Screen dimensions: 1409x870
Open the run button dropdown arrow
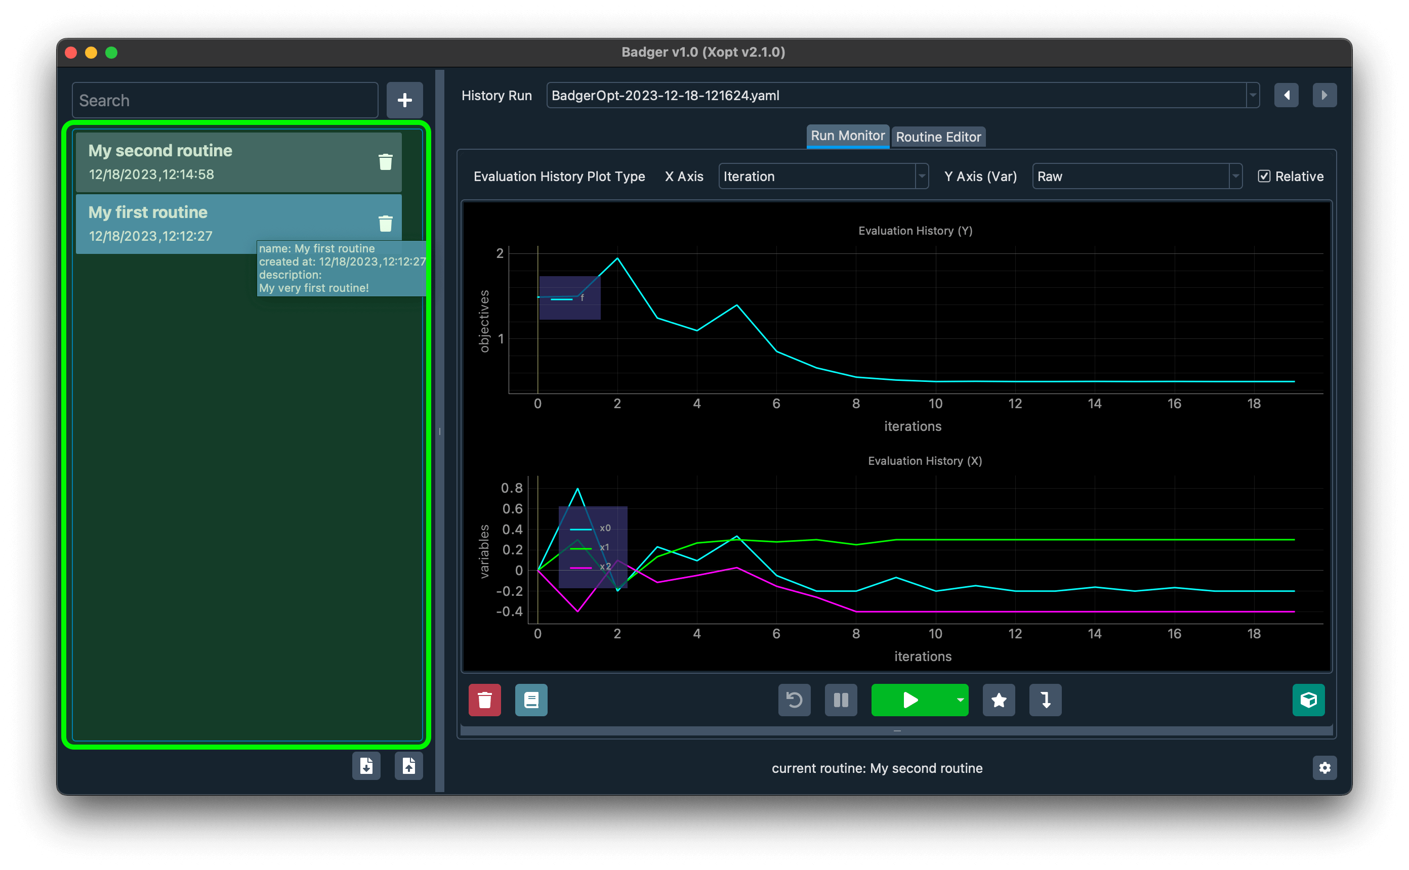click(960, 700)
